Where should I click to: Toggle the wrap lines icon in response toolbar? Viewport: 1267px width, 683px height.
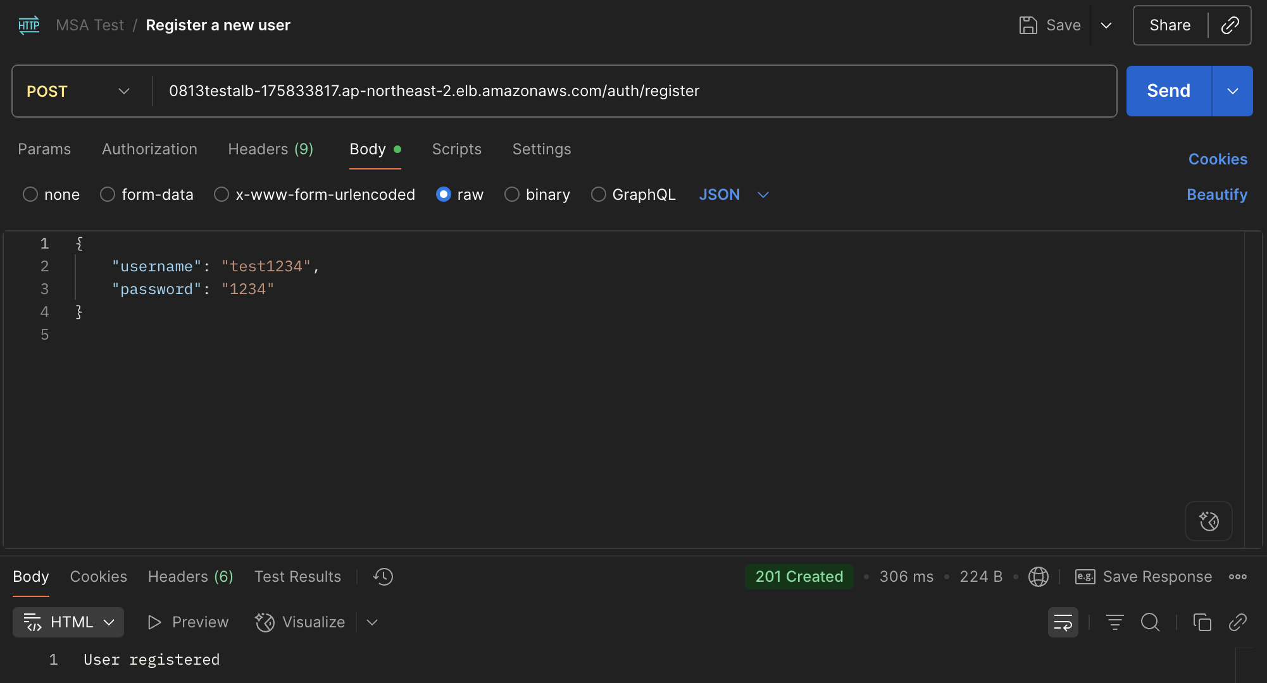click(1063, 622)
